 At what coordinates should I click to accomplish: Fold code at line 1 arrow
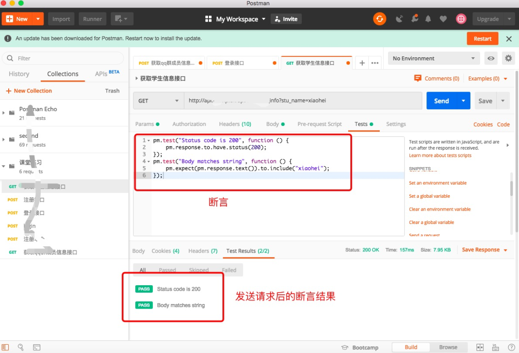tap(148, 141)
